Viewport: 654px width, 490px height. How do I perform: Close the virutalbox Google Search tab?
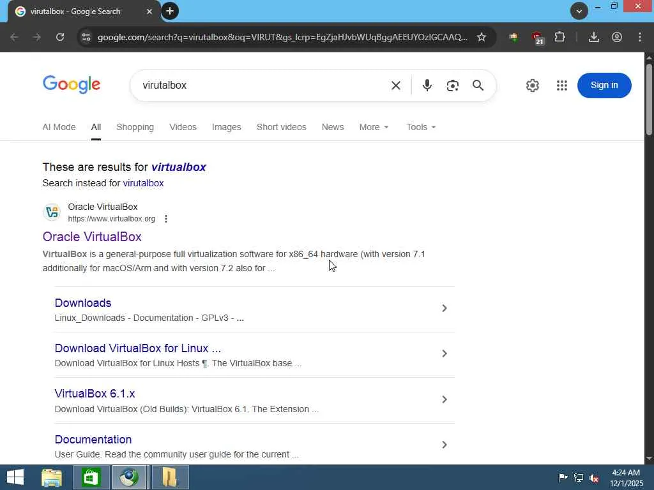click(x=149, y=11)
